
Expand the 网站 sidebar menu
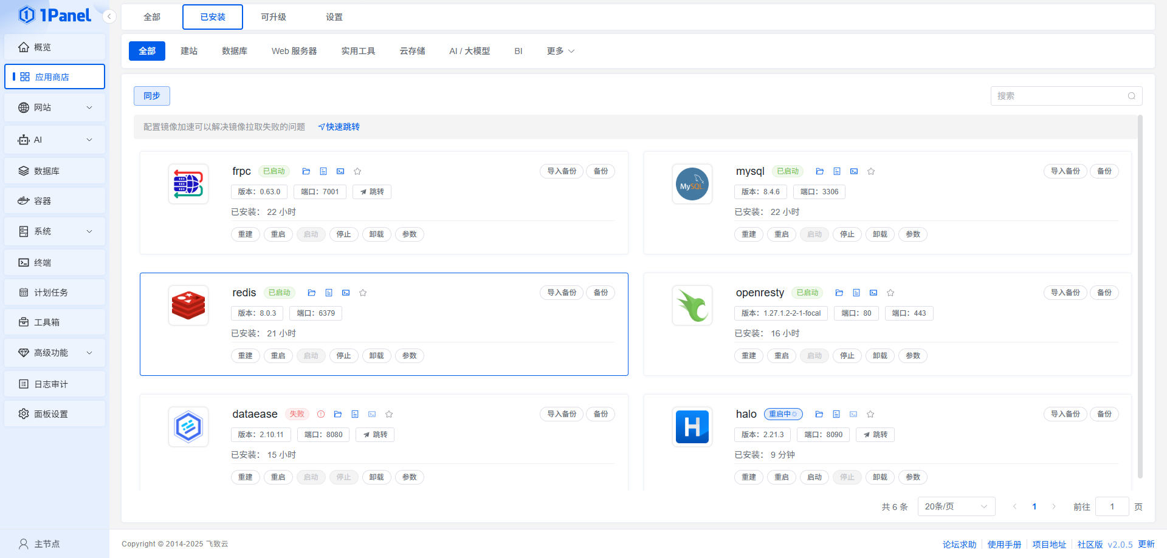pos(55,107)
